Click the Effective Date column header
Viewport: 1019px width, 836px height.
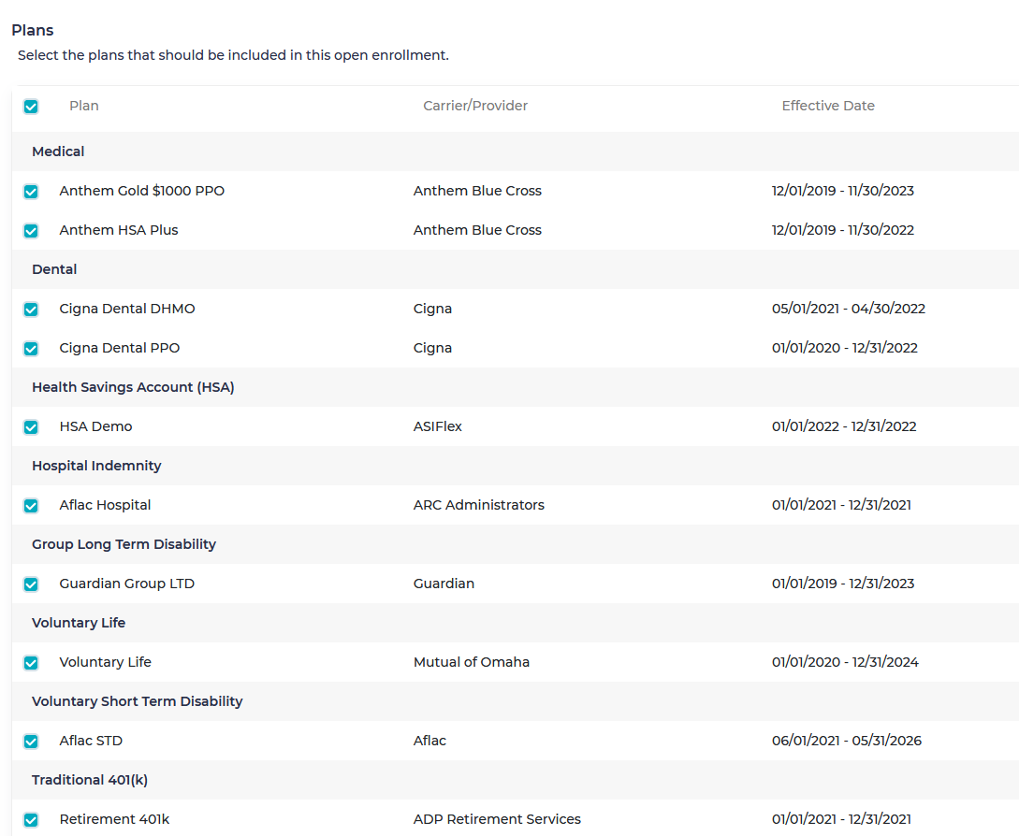(x=827, y=106)
